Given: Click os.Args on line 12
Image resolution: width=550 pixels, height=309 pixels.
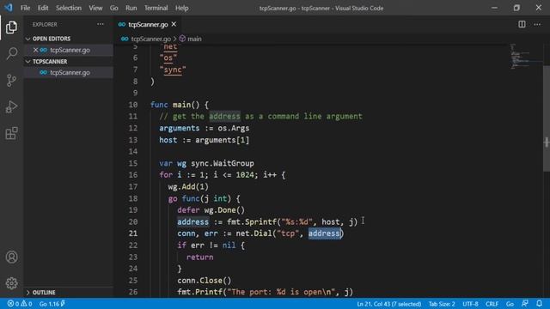Looking at the screenshot, I should click(233, 128).
